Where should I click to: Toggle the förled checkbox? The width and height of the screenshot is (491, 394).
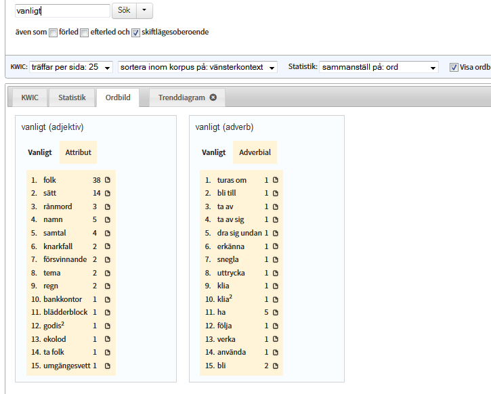coord(54,32)
